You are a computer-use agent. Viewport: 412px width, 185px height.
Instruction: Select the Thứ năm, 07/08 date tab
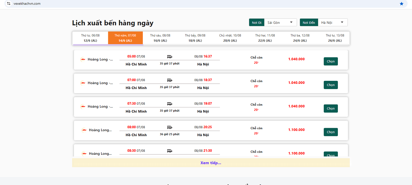(x=125, y=38)
